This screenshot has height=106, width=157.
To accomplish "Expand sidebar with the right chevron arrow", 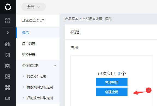I will tap(8, 33).
